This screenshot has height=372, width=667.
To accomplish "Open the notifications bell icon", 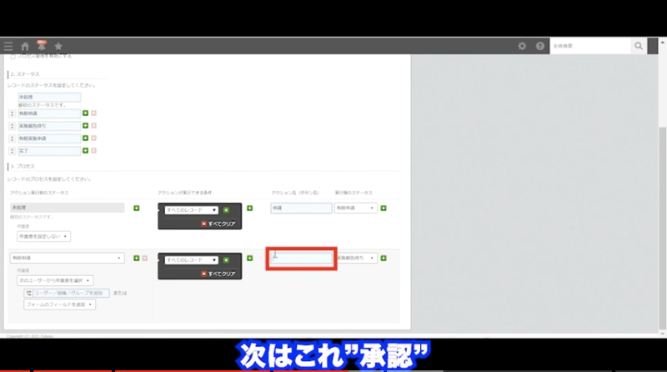I will click(41, 46).
